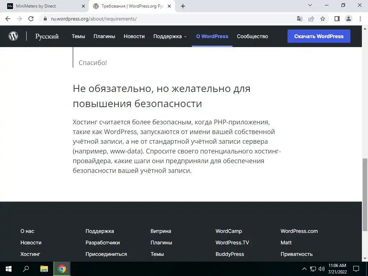Open the Matt footer link

pos(286,243)
